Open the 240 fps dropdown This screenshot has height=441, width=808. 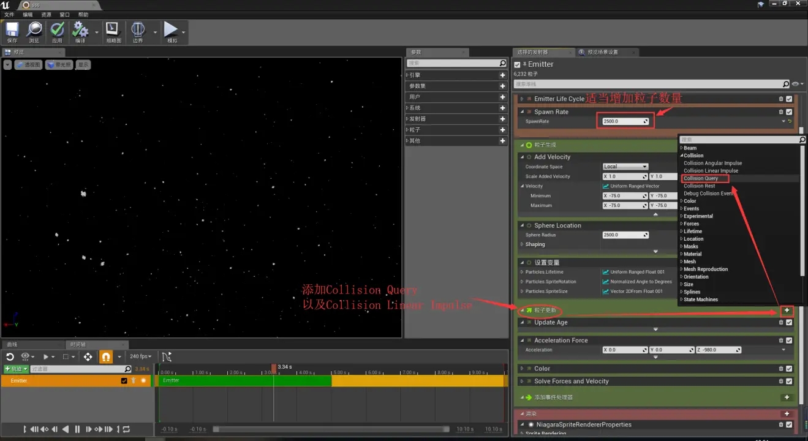pyautogui.click(x=140, y=356)
